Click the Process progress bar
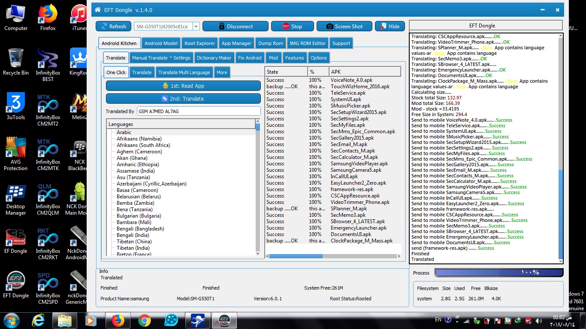Image resolution: width=586 pixels, height=329 pixels. (x=499, y=272)
